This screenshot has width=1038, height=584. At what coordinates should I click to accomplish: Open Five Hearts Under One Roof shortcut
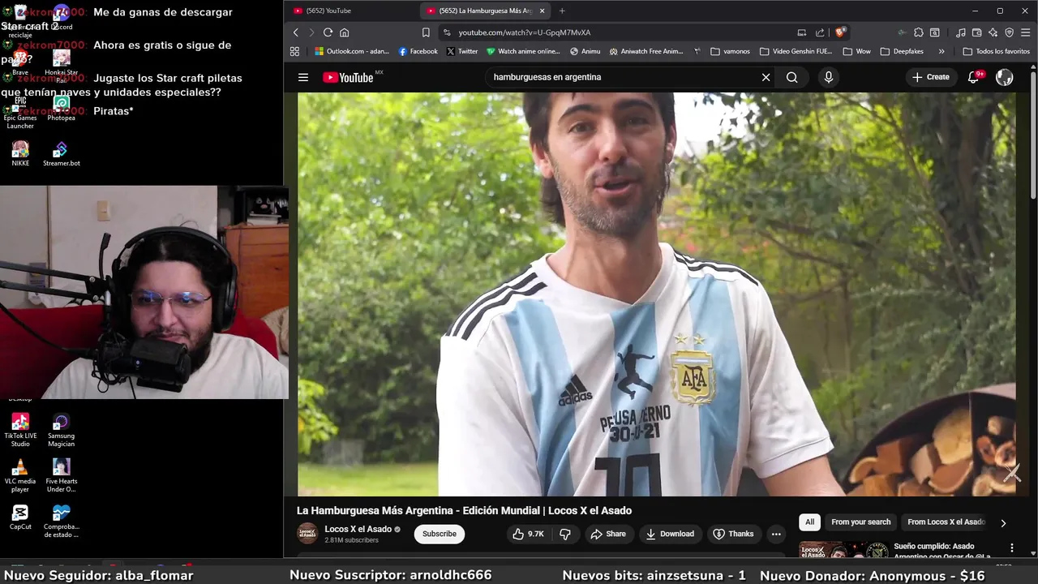[61, 476]
